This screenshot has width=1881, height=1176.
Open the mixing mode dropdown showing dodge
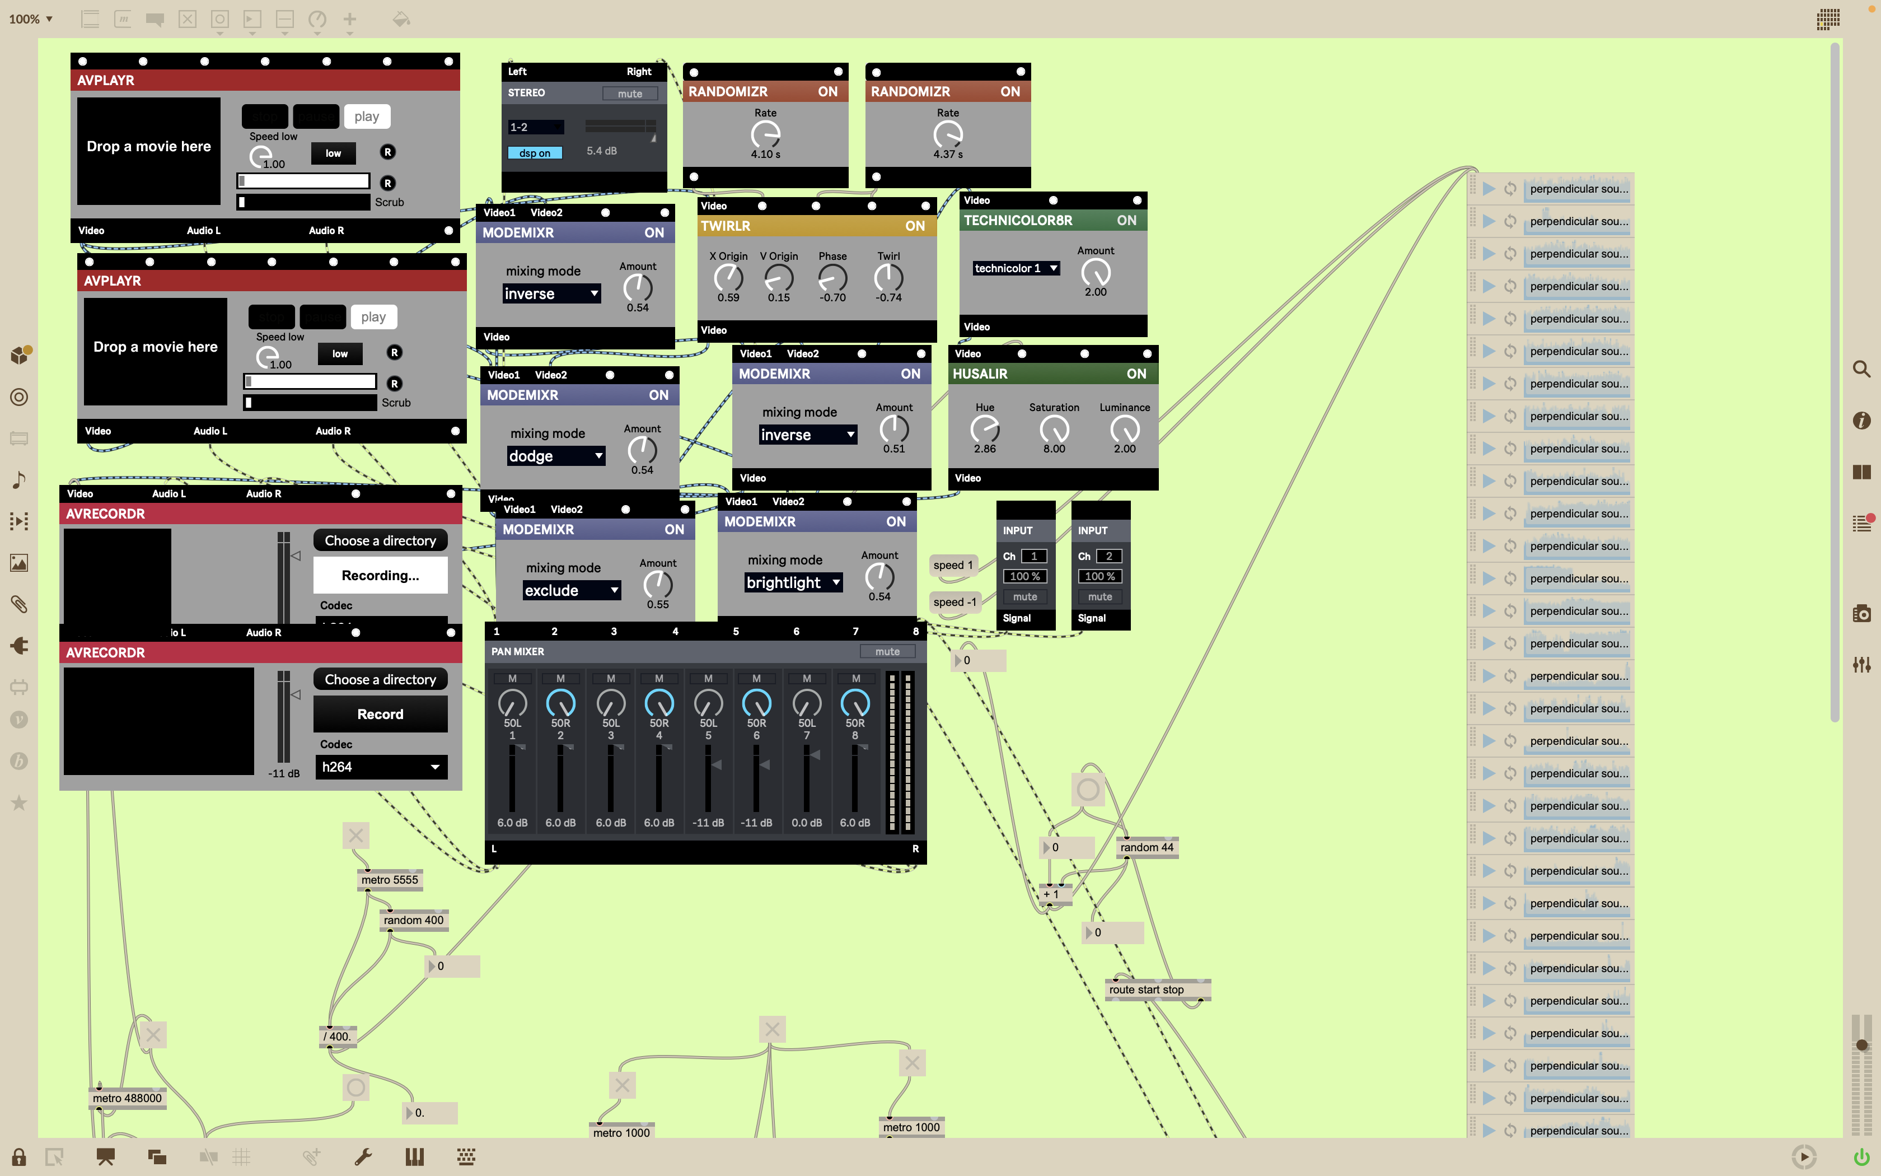(556, 456)
